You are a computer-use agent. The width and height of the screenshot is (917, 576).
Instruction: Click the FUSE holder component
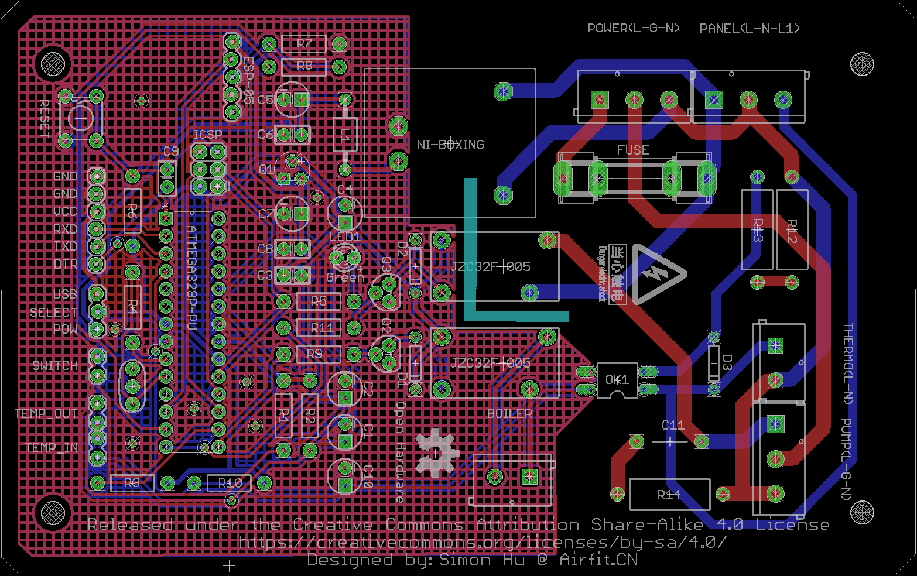tap(635, 177)
